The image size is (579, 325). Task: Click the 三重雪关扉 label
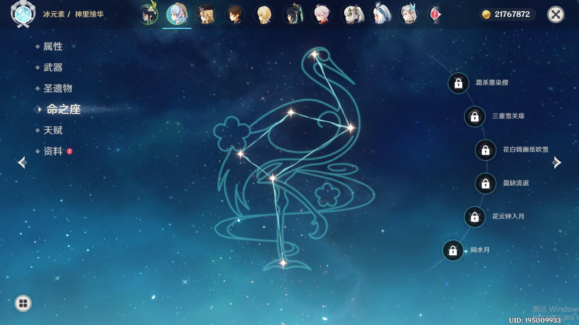[508, 116]
